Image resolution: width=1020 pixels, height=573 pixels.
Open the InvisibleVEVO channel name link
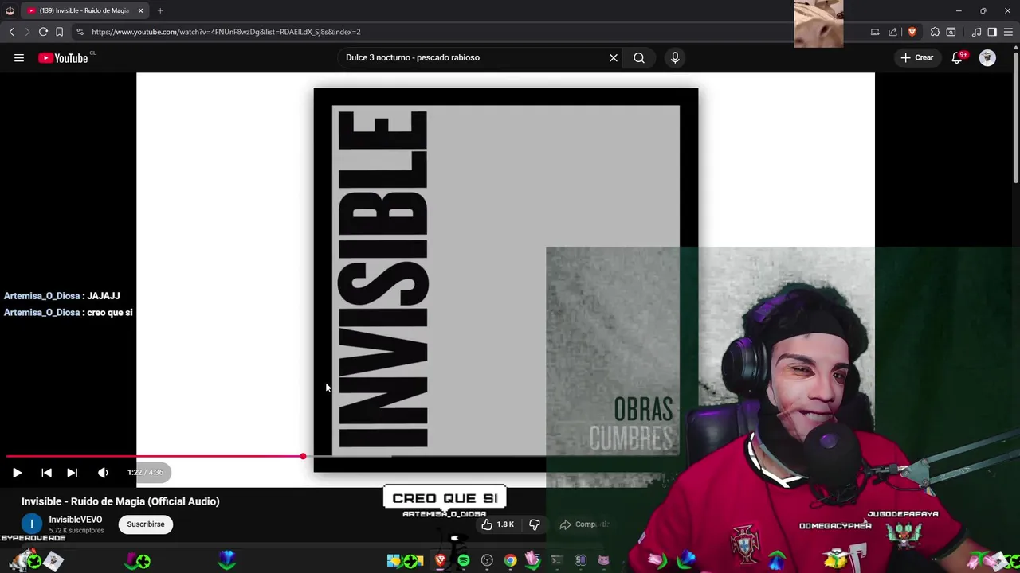pos(76,520)
